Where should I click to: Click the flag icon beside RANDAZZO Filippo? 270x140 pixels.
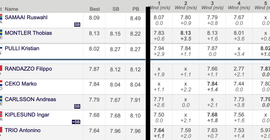pos(1,68)
